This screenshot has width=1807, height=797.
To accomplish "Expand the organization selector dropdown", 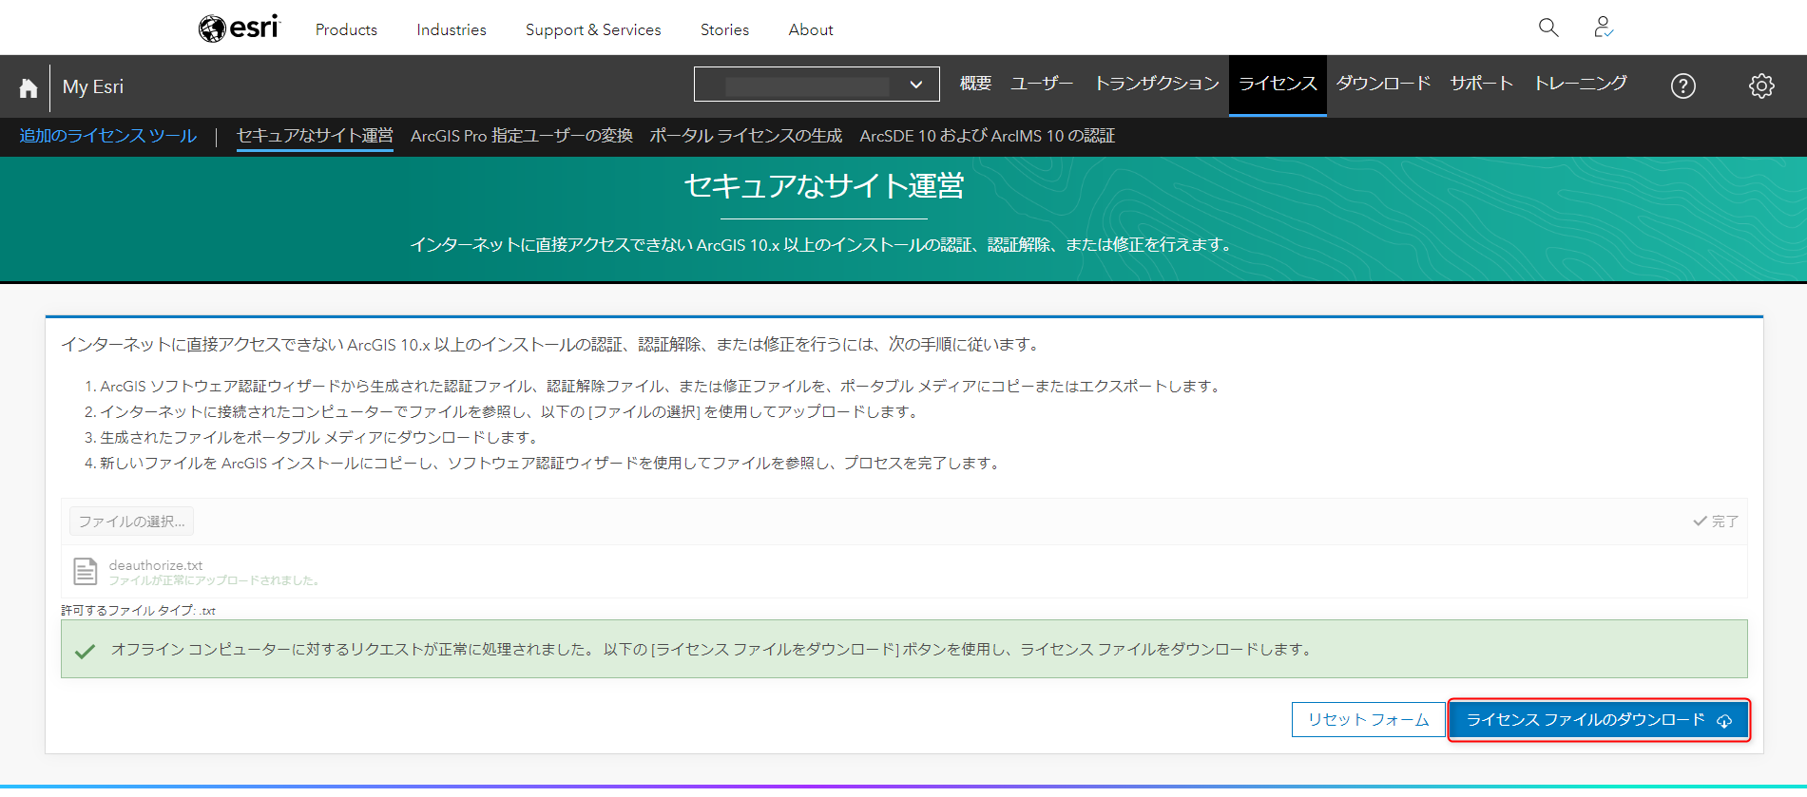I will (x=817, y=84).
